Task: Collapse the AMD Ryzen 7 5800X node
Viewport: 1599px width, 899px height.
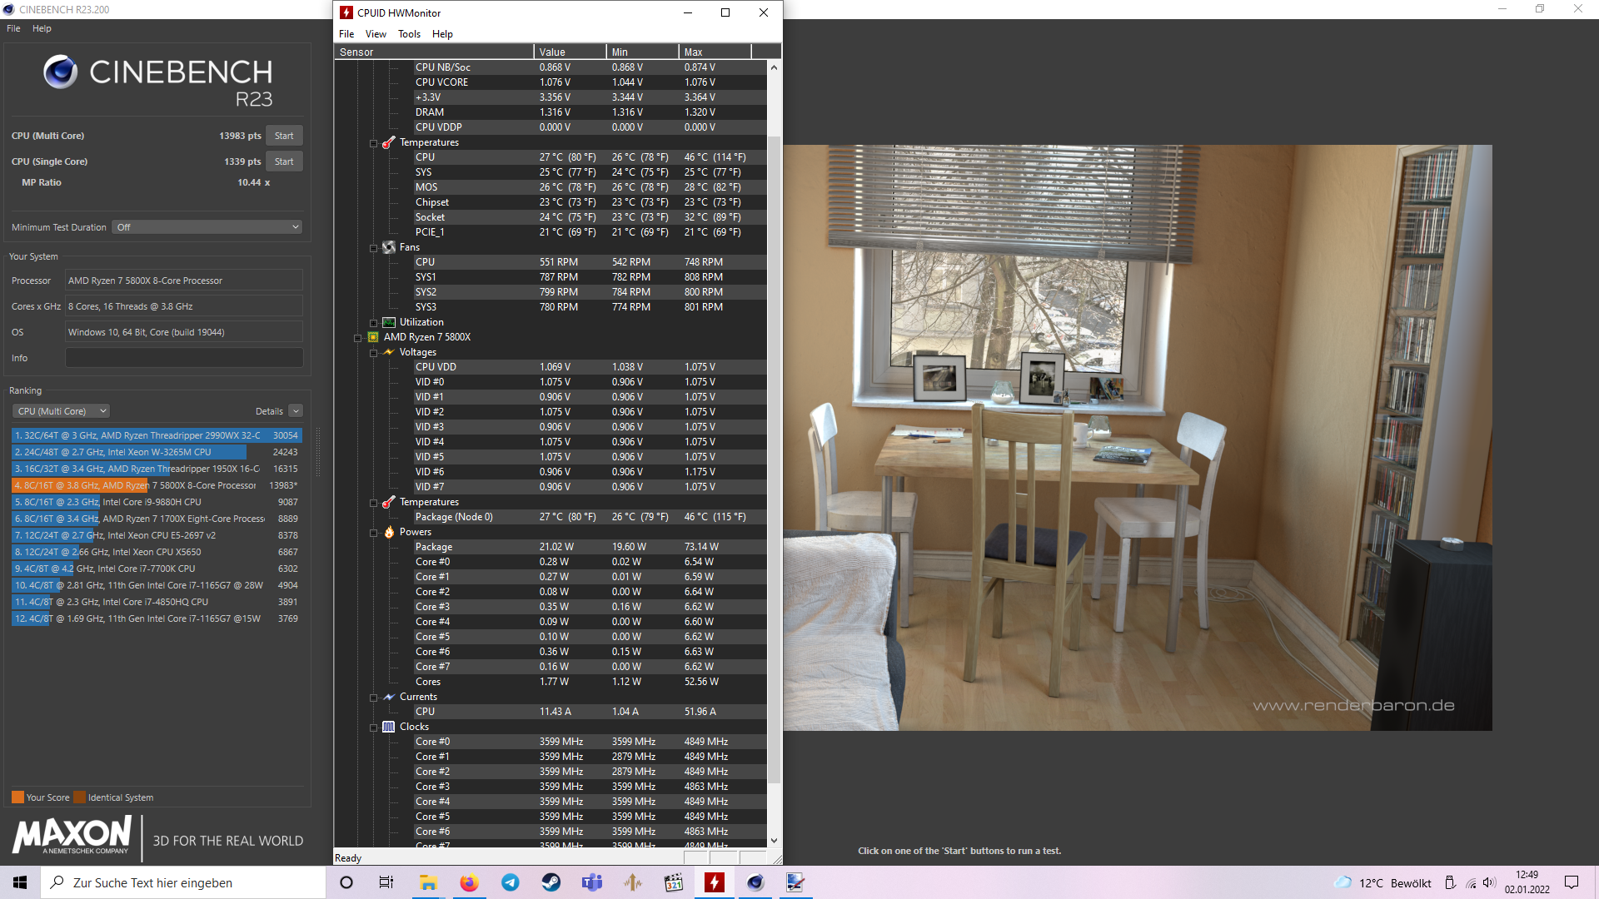Action: pyautogui.click(x=358, y=338)
